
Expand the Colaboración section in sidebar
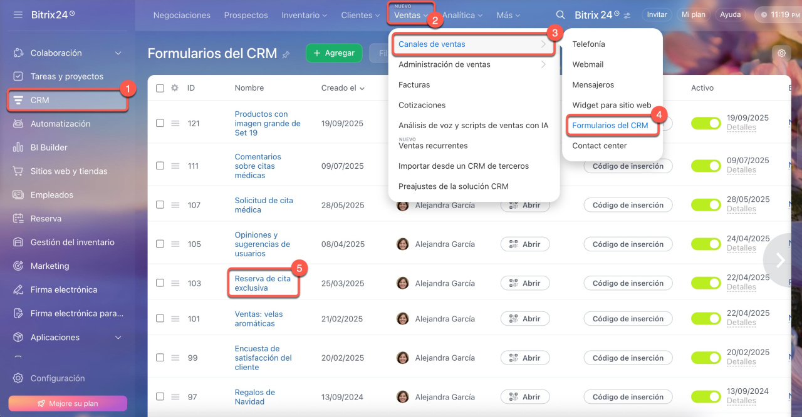tap(118, 53)
